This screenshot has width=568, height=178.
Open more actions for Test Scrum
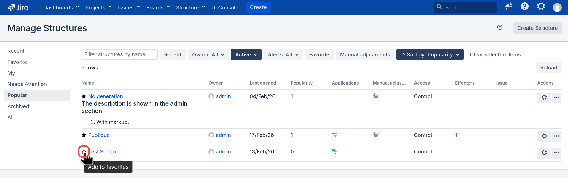[x=557, y=153]
